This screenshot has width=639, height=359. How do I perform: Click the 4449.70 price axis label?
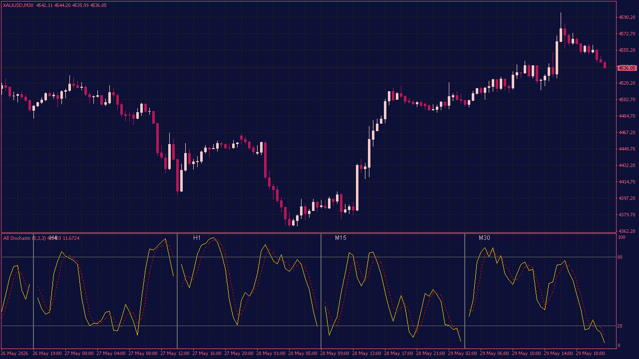coord(627,149)
